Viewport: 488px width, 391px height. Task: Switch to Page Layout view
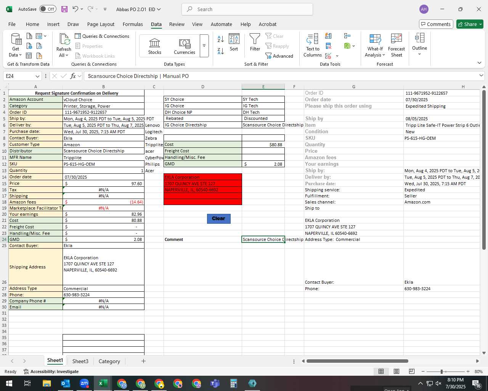click(396, 372)
